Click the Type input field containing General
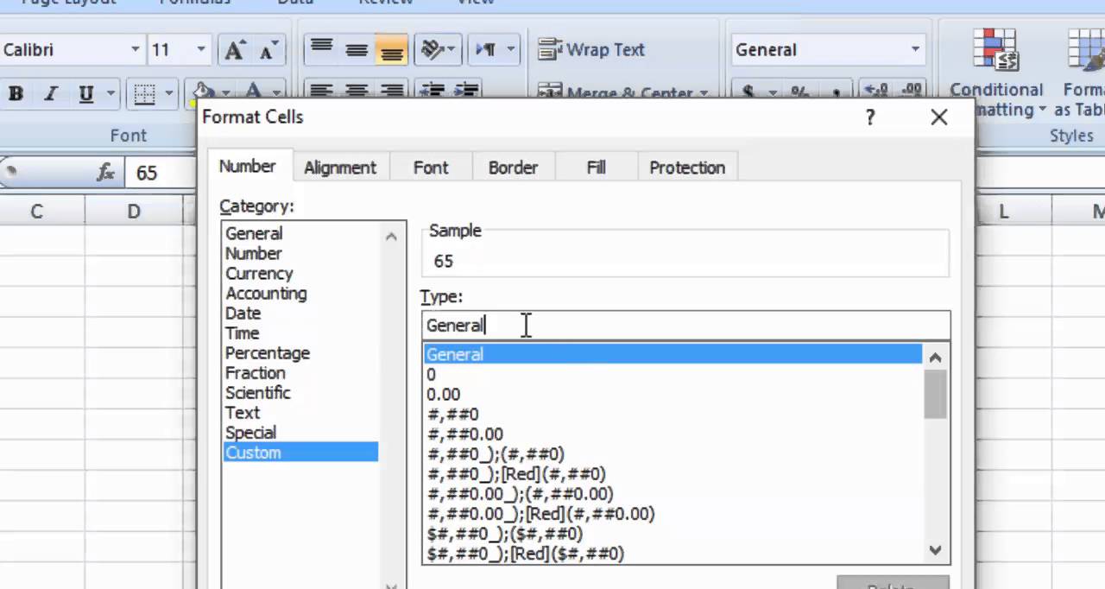 pyautogui.click(x=686, y=326)
